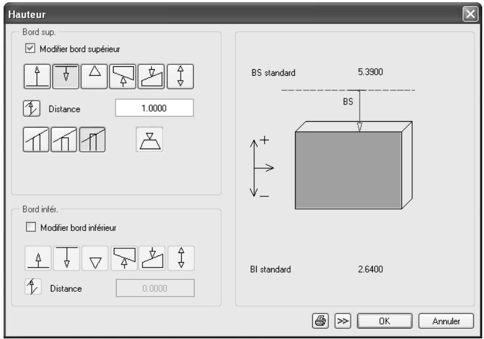Select lower edge offset from bottom plane icon
Image resolution: width=484 pixels, height=339 pixels.
tap(38, 258)
